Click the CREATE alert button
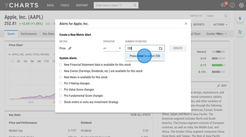The height and width of the screenshot is (137, 246). click(x=178, y=48)
